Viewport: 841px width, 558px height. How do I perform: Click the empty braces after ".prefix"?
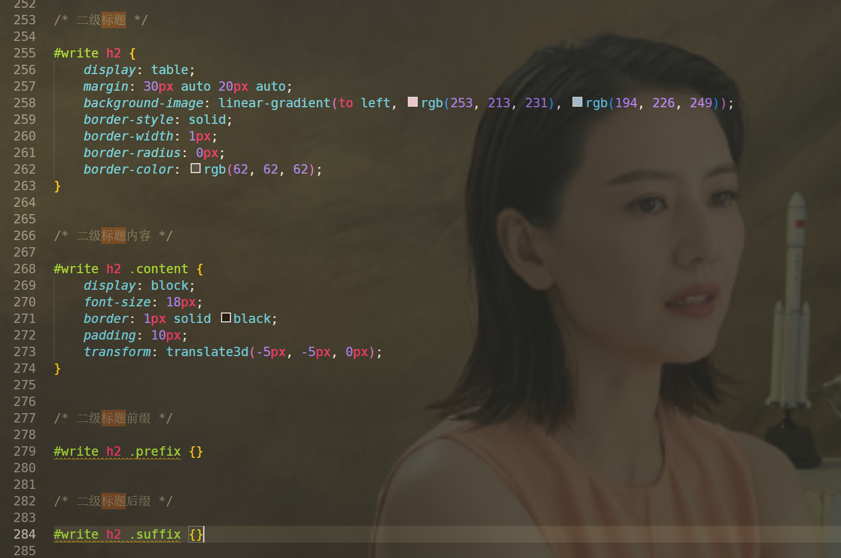[196, 451]
